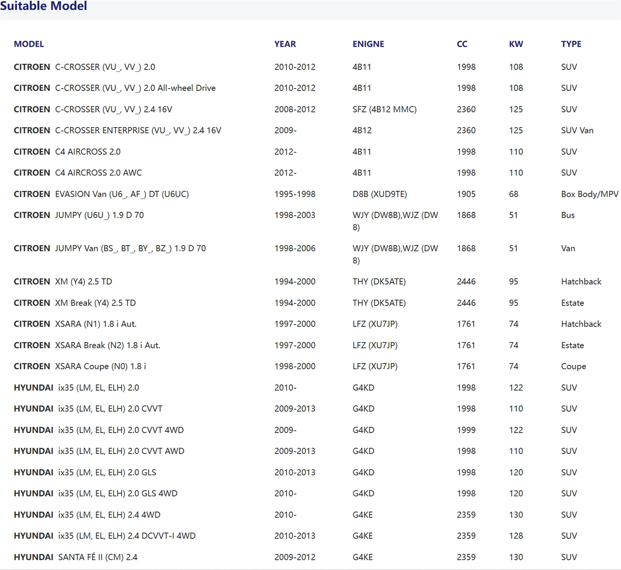Select 'ix35 (LM, EL, ELH) 2.0 CVVT 4WD' model
Screen dimensions: 621x570
(x=121, y=430)
